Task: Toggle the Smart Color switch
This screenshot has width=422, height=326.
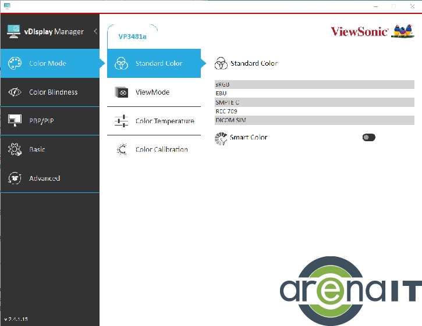Action: pos(368,138)
